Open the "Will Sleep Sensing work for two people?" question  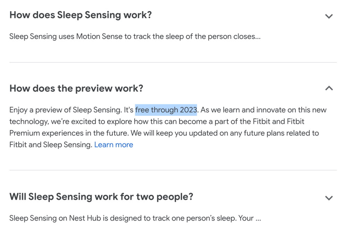point(101,197)
